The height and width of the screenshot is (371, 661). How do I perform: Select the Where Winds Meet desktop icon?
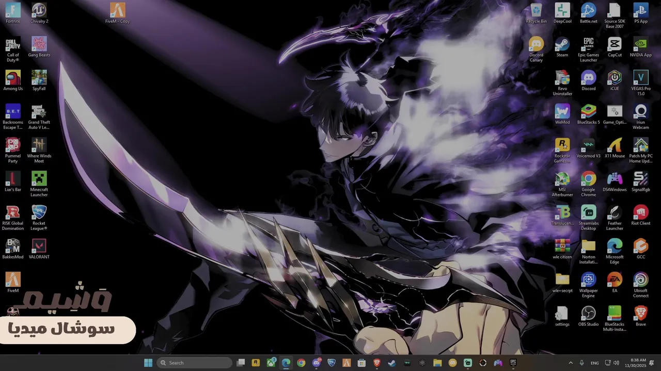39,150
